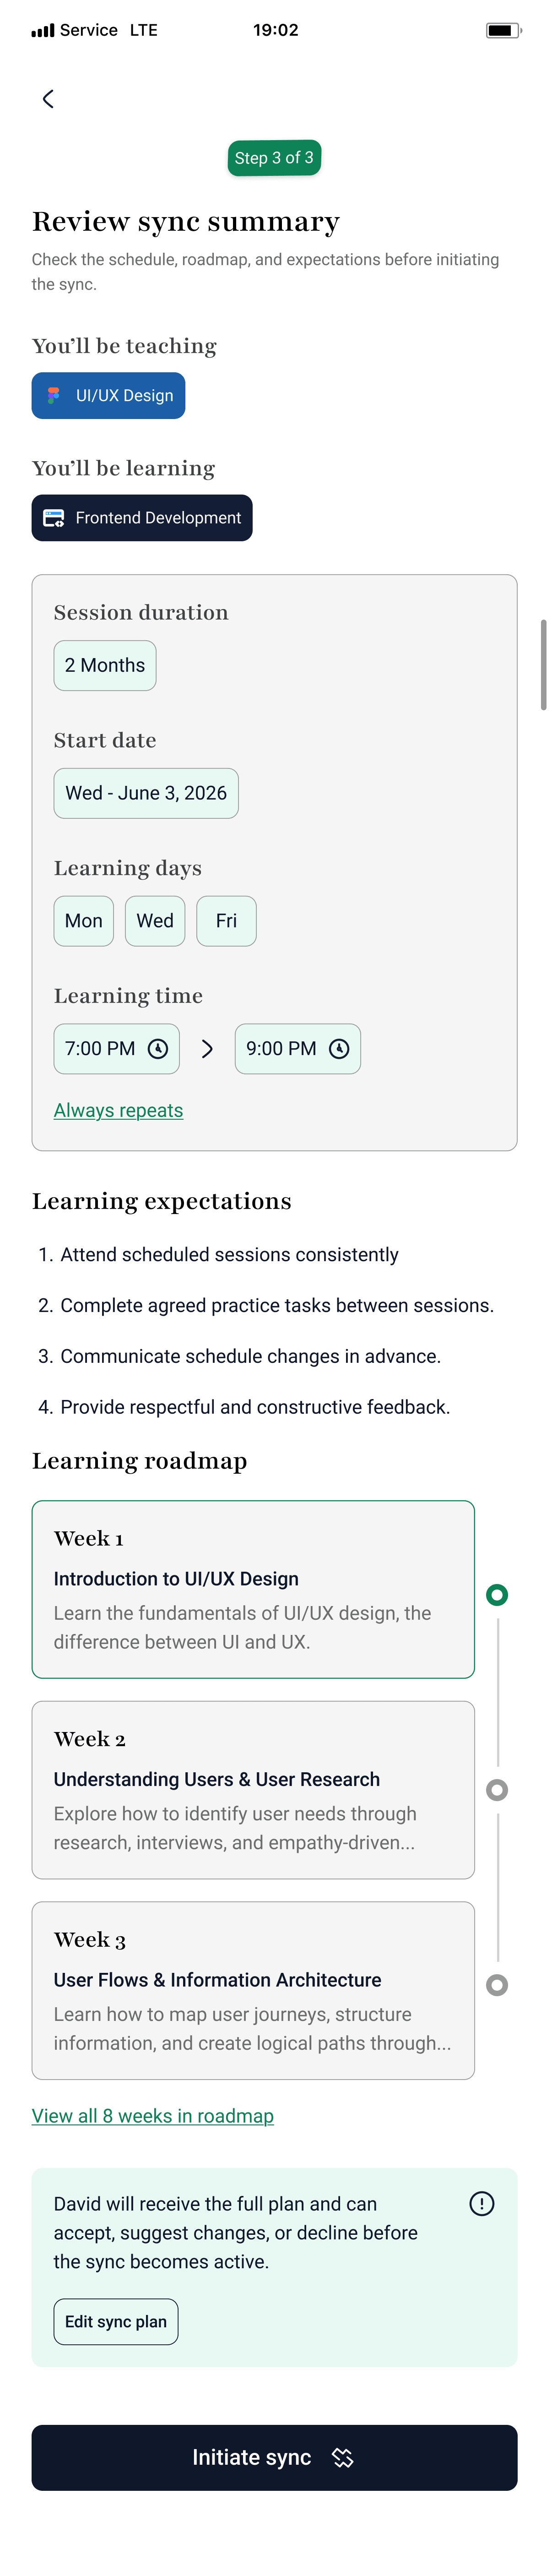Click the Edit sync plan button
The height and width of the screenshot is (2576, 552).
tap(116, 2321)
